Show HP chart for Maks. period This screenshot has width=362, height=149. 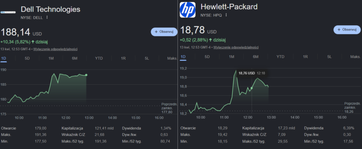click(355, 56)
